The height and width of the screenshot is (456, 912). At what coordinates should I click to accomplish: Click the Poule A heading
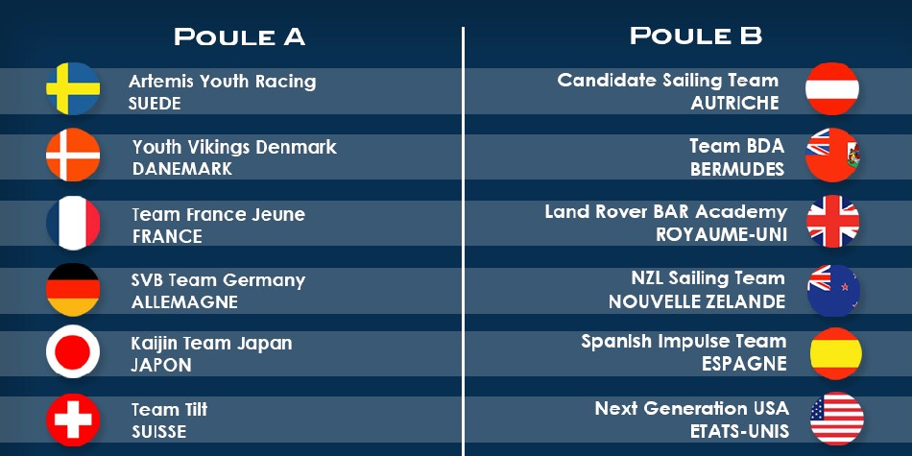click(x=239, y=36)
